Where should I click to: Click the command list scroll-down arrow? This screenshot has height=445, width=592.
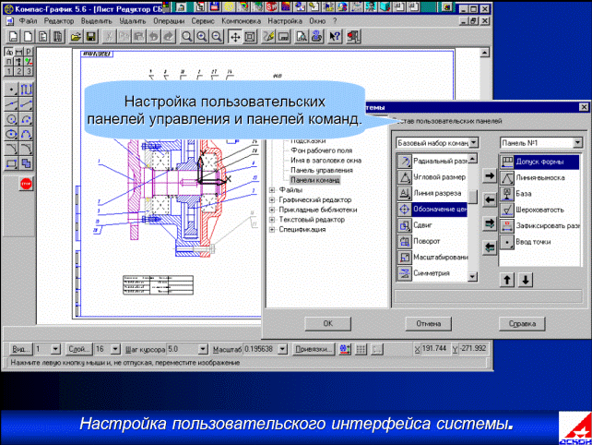[x=472, y=277]
